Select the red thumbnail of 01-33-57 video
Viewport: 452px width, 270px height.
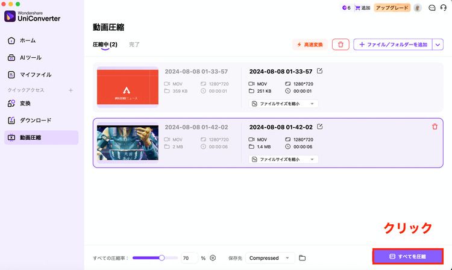click(x=128, y=87)
